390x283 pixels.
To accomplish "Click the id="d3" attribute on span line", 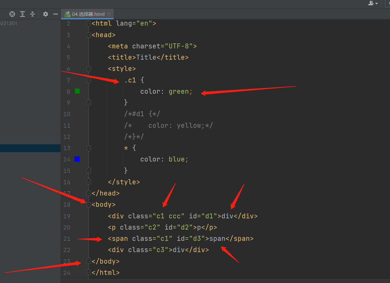I will point(191,239).
